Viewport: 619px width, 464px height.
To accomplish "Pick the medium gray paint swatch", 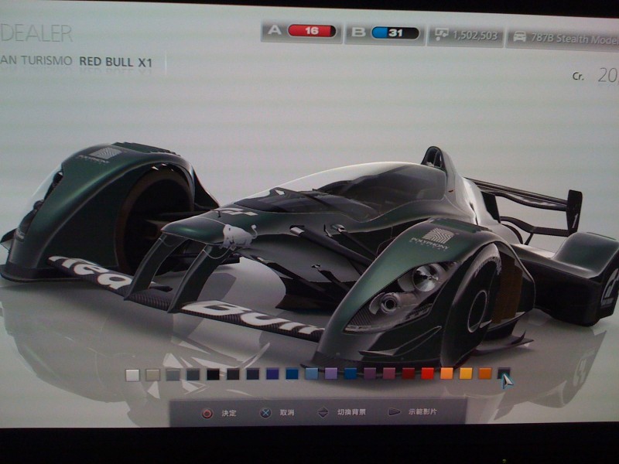I will click(173, 375).
